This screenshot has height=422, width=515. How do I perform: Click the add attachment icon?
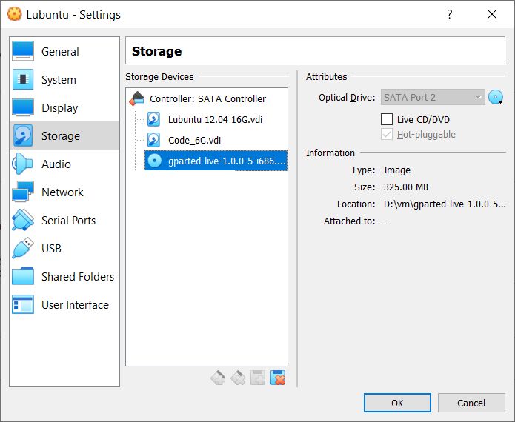(x=258, y=378)
